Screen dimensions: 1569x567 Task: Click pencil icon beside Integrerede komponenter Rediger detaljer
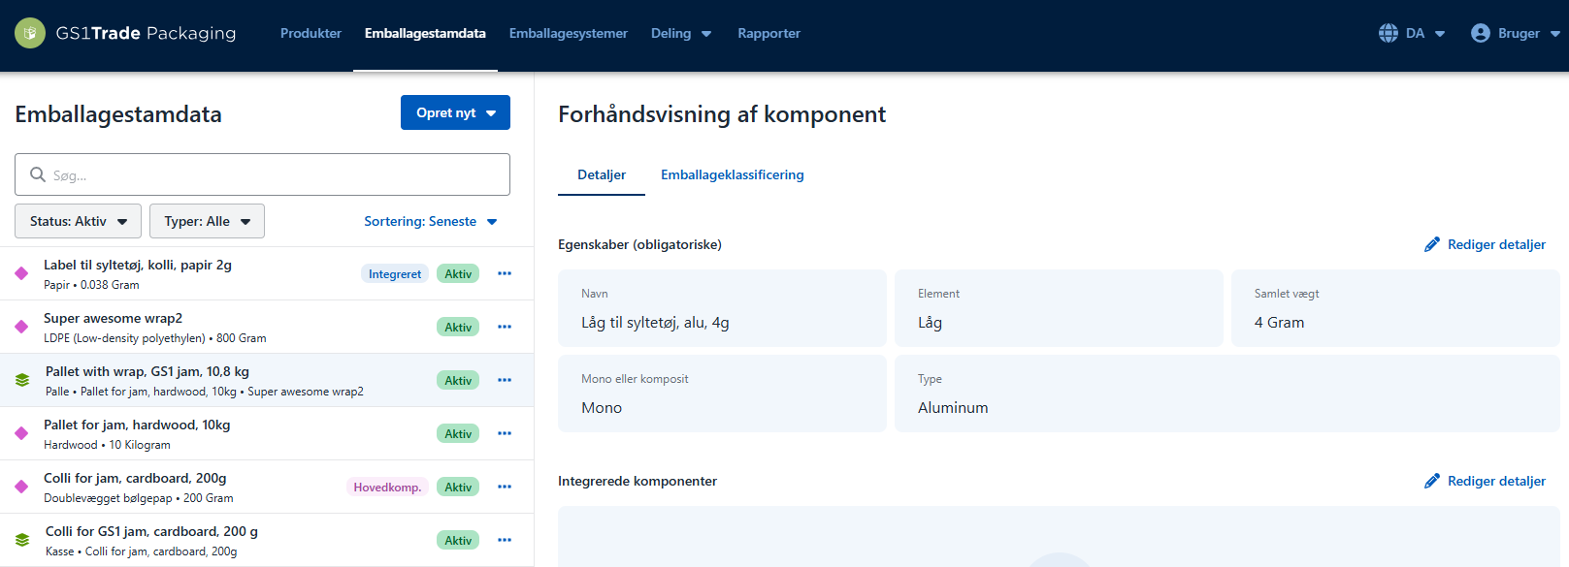(x=1432, y=481)
